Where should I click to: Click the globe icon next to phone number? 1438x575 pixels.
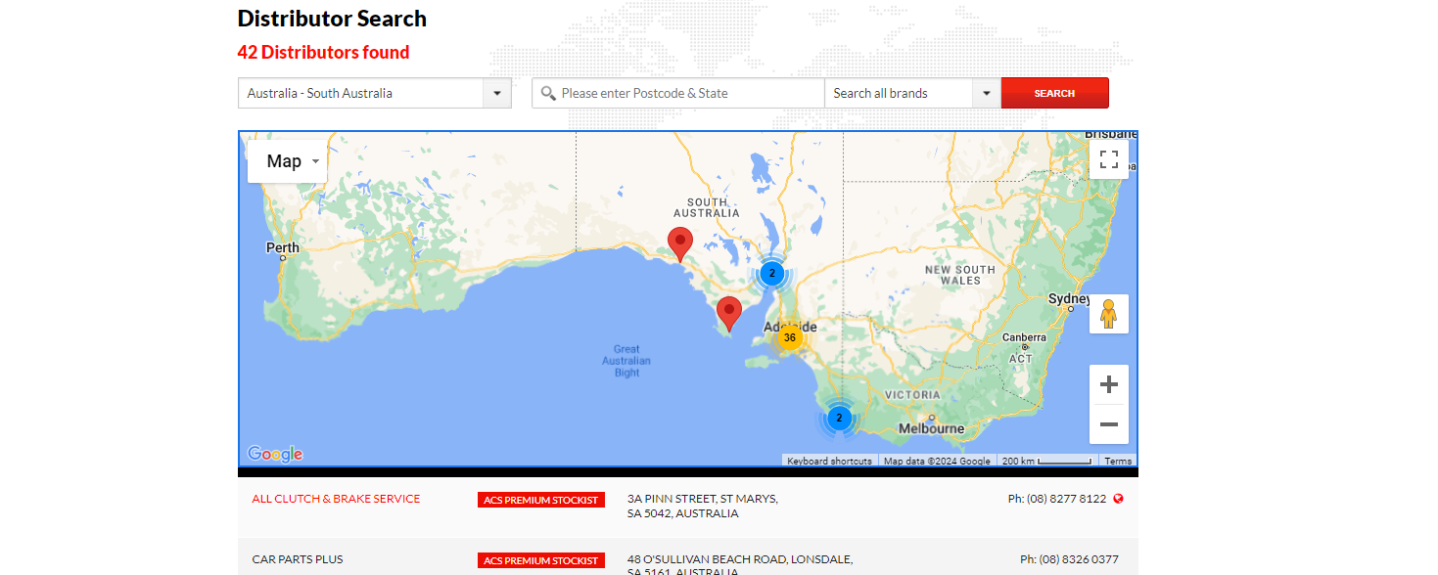coord(1119,499)
